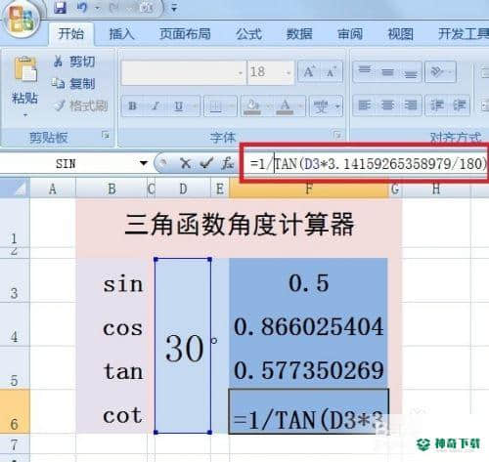The height and width of the screenshot is (462, 489).
Task: Expand the font size 18 dropdown
Action: point(289,72)
